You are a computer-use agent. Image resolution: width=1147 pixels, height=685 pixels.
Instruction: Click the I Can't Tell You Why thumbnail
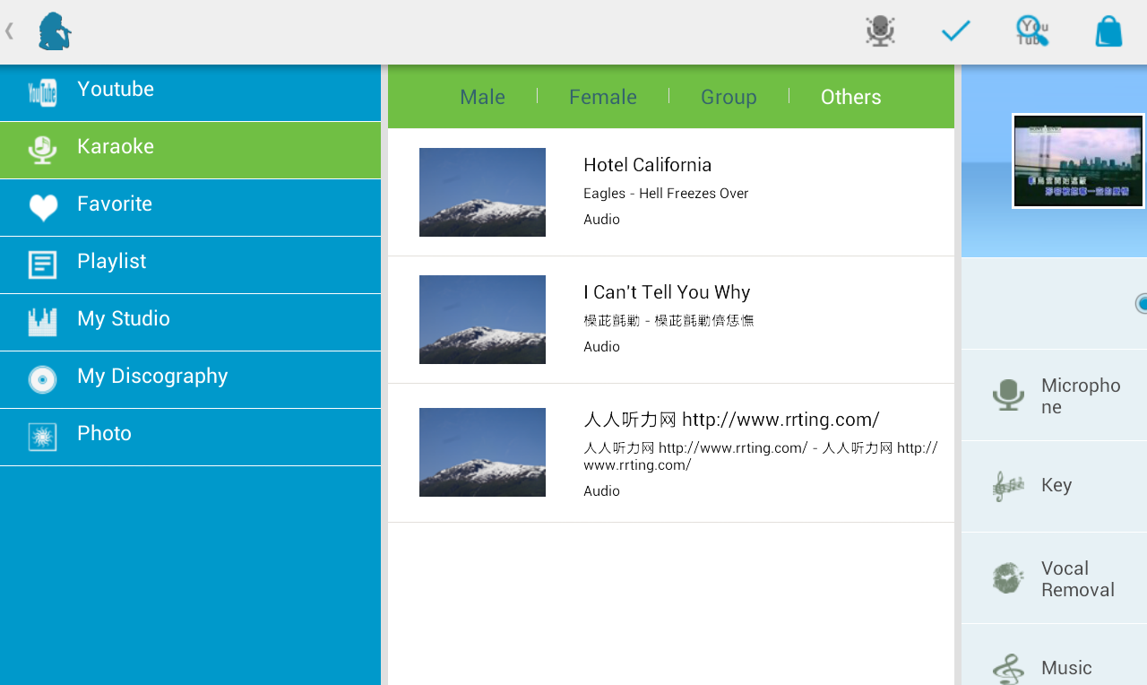(482, 319)
